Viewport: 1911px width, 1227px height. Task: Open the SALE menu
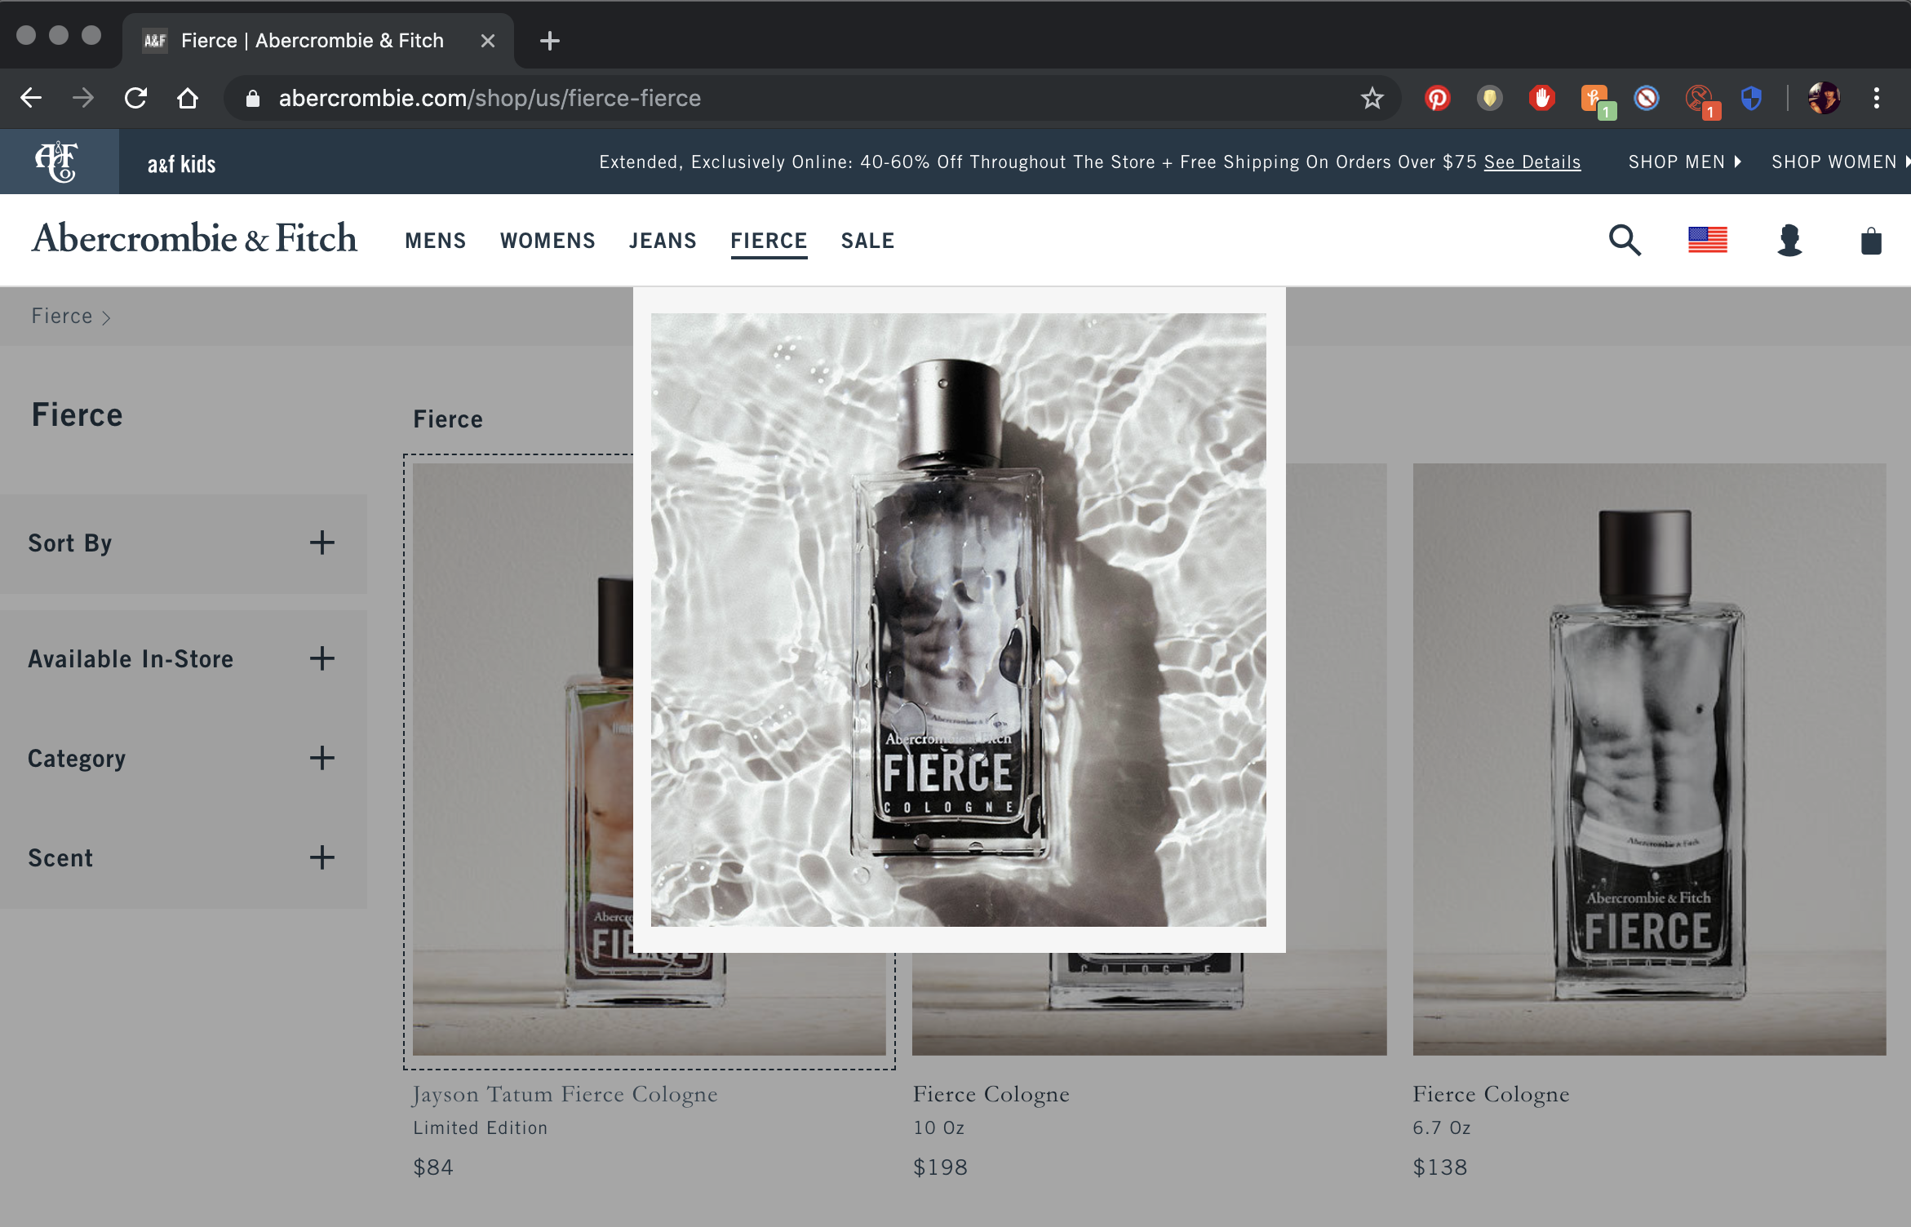(x=867, y=241)
